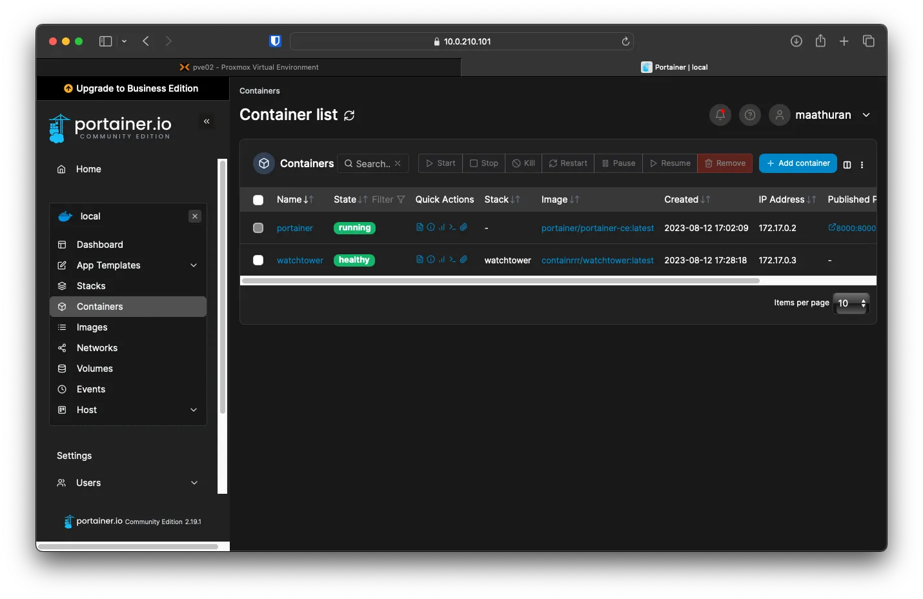Open inspect icon for portainer container

point(431,227)
